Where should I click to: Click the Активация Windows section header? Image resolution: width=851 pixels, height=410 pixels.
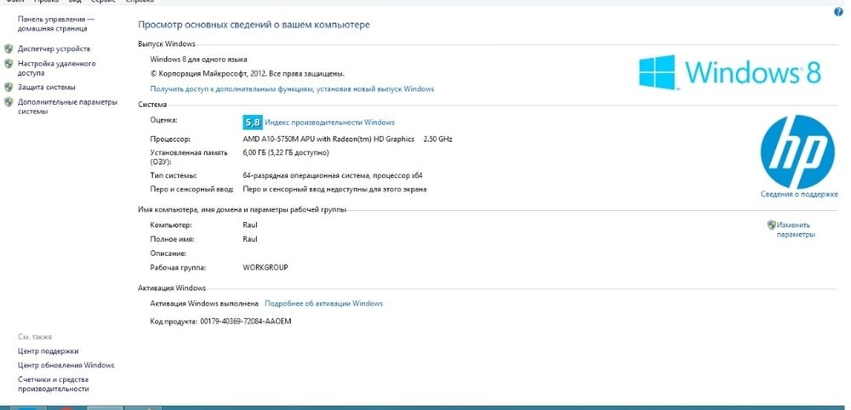pos(172,288)
